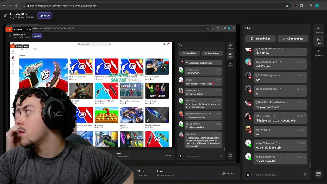Open Chat Settings
This screenshot has height=184, width=327.
[x=293, y=39]
